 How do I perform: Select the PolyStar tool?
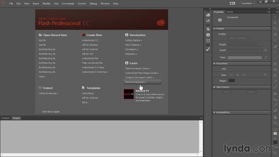tap(275, 75)
